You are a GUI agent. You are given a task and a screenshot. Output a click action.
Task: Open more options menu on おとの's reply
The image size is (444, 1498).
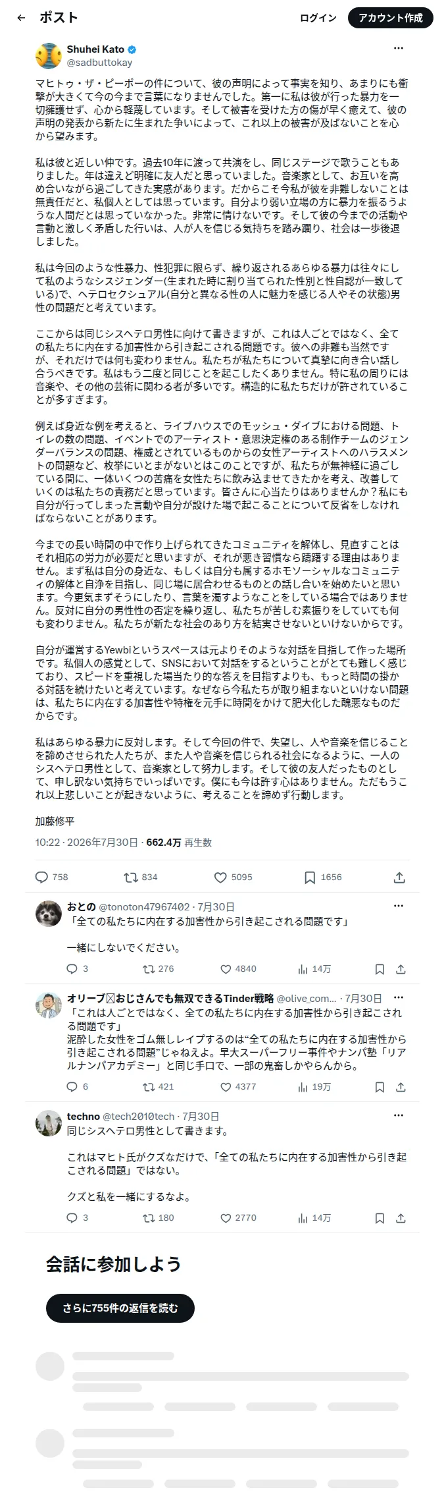(x=399, y=906)
